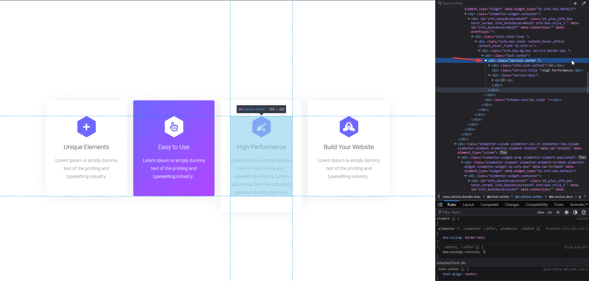Collapse the service-center div node
Screen dimensions: 589x281
[486, 61]
